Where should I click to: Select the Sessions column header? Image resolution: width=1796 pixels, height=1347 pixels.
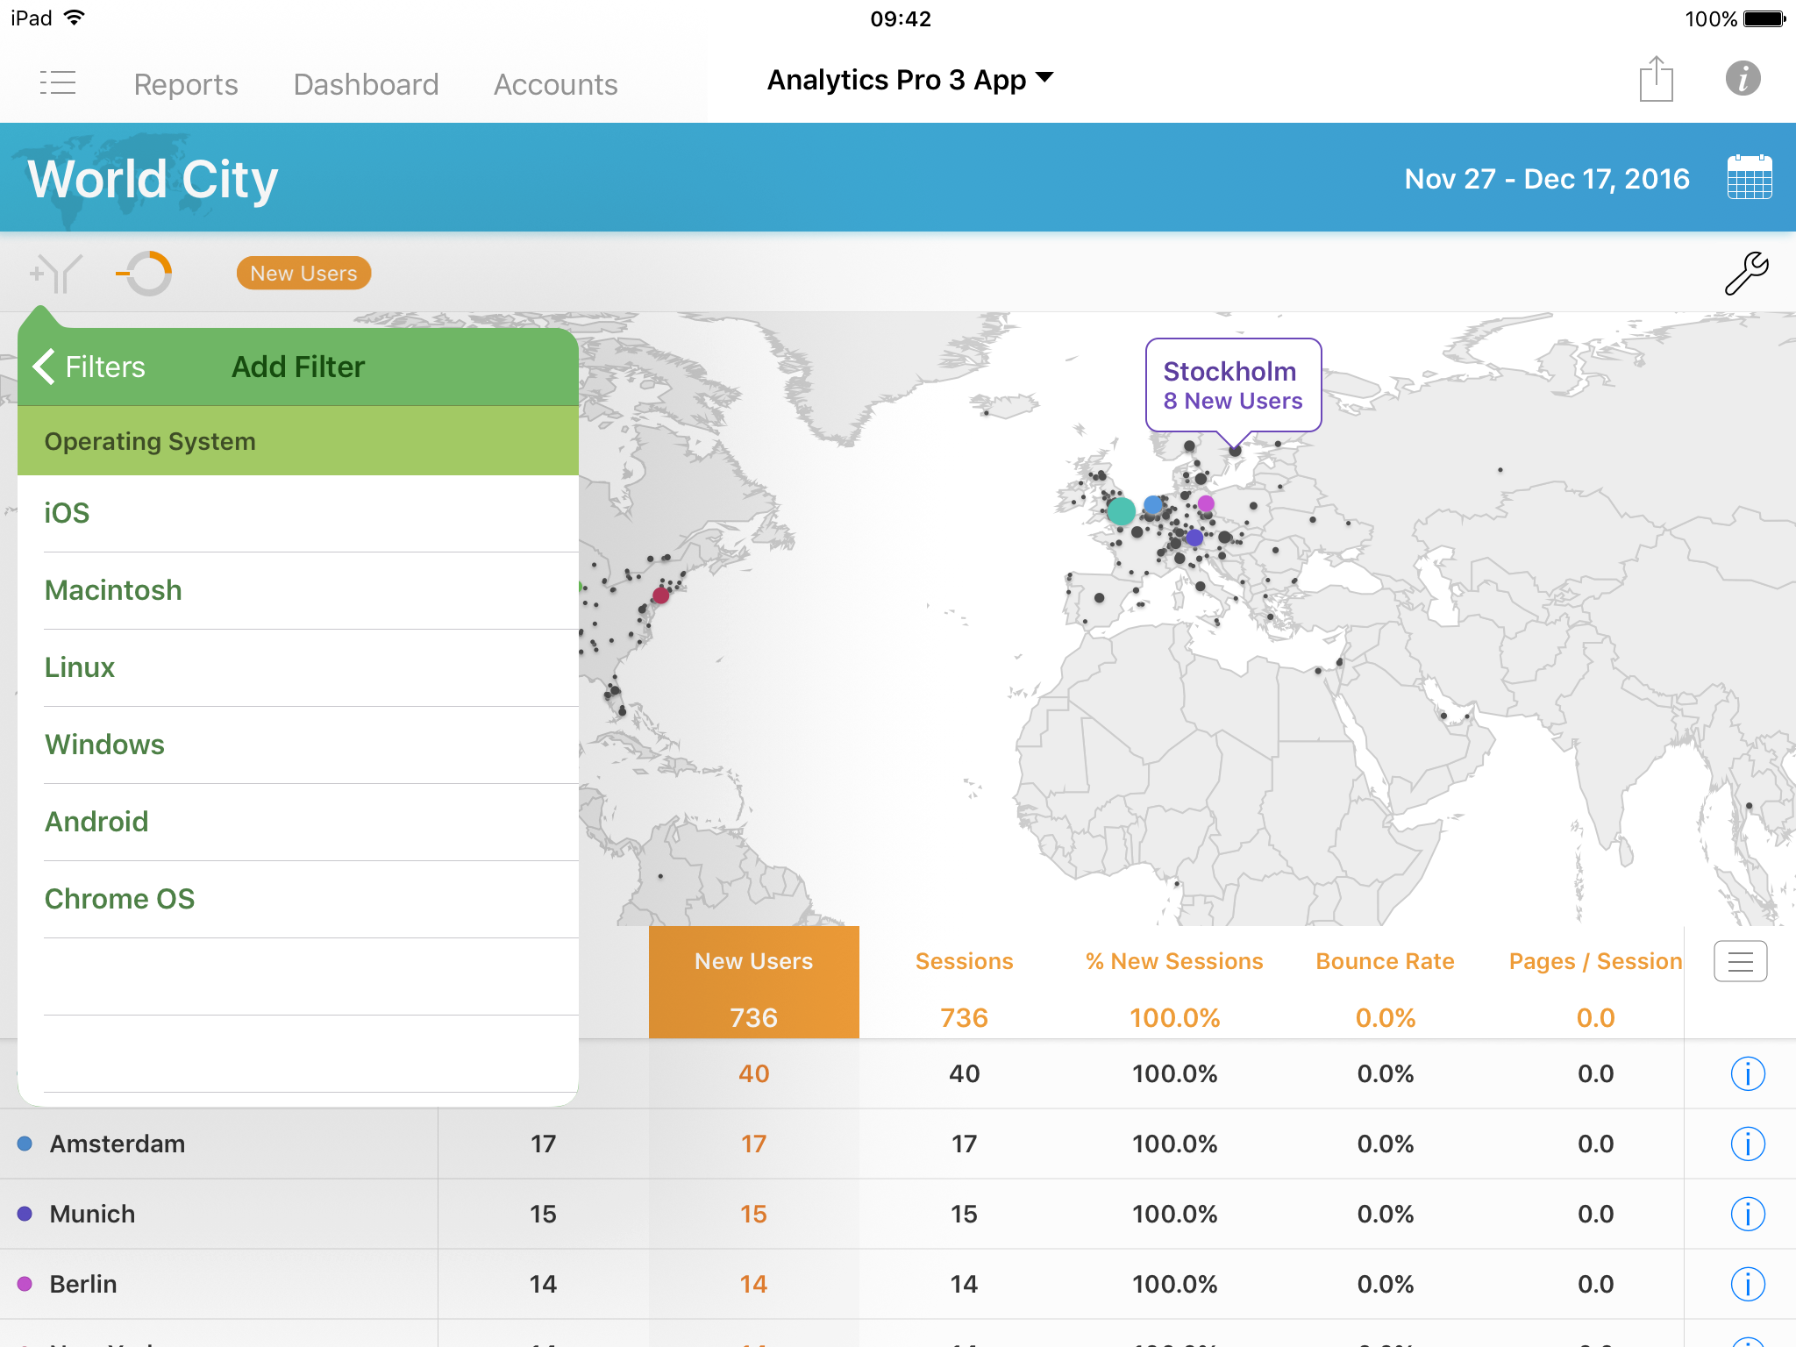pyautogui.click(x=964, y=961)
